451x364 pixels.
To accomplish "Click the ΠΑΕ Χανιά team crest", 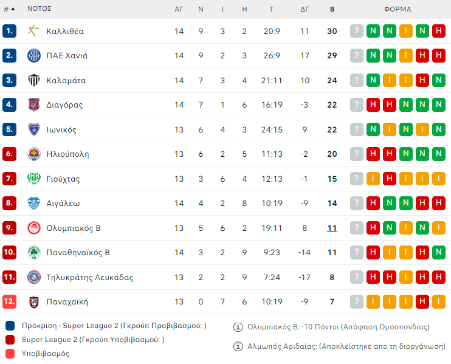I will (x=34, y=55).
